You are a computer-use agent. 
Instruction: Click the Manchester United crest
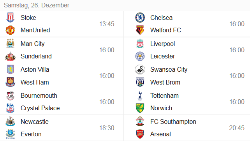tap(11, 30)
